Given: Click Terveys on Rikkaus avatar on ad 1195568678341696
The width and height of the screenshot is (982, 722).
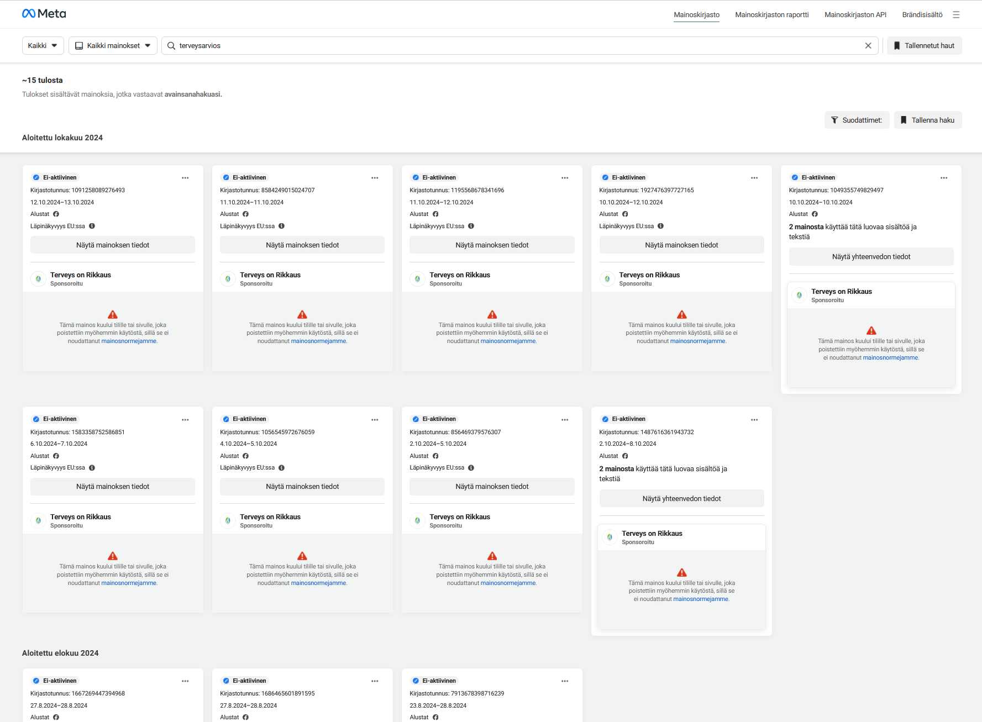Looking at the screenshot, I should coord(417,279).
